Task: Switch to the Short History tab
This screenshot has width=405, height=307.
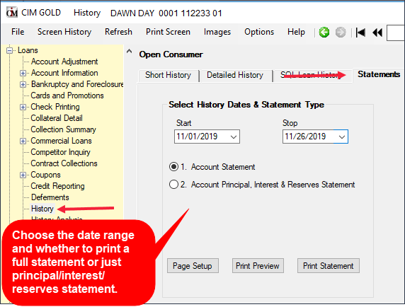Action: point(168,75)
